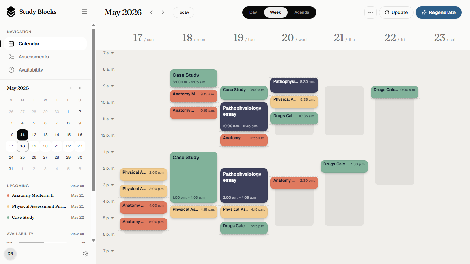Open settings via the gear icon
Image resolution: width=470 pixels, height=264 pixels.
pyautogui.click(x=86, y=254)
